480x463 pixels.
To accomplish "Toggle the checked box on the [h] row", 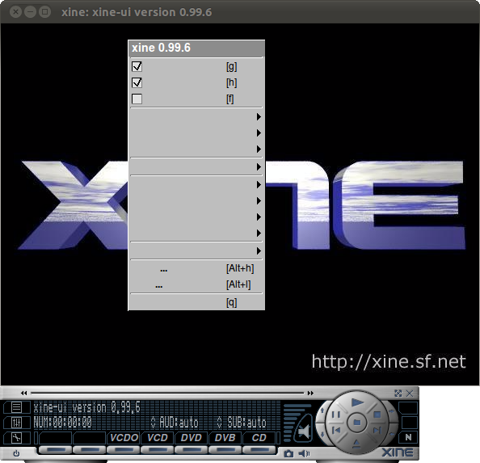I will [137, 82].
